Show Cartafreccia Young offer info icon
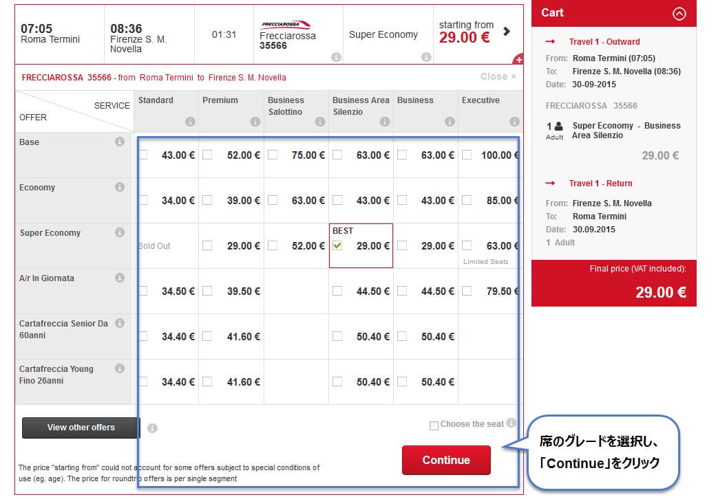 [x=120, y=368]
